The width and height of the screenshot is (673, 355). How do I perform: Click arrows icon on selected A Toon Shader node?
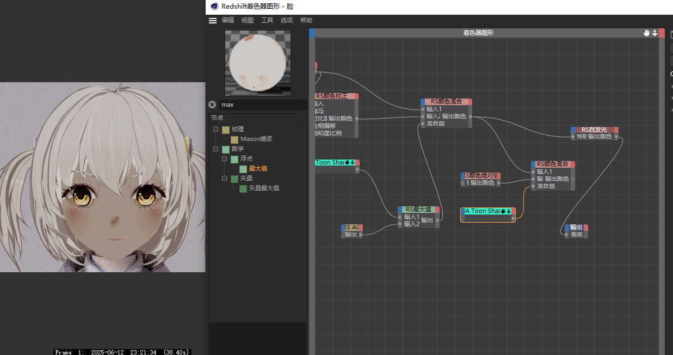coord(509,211)
